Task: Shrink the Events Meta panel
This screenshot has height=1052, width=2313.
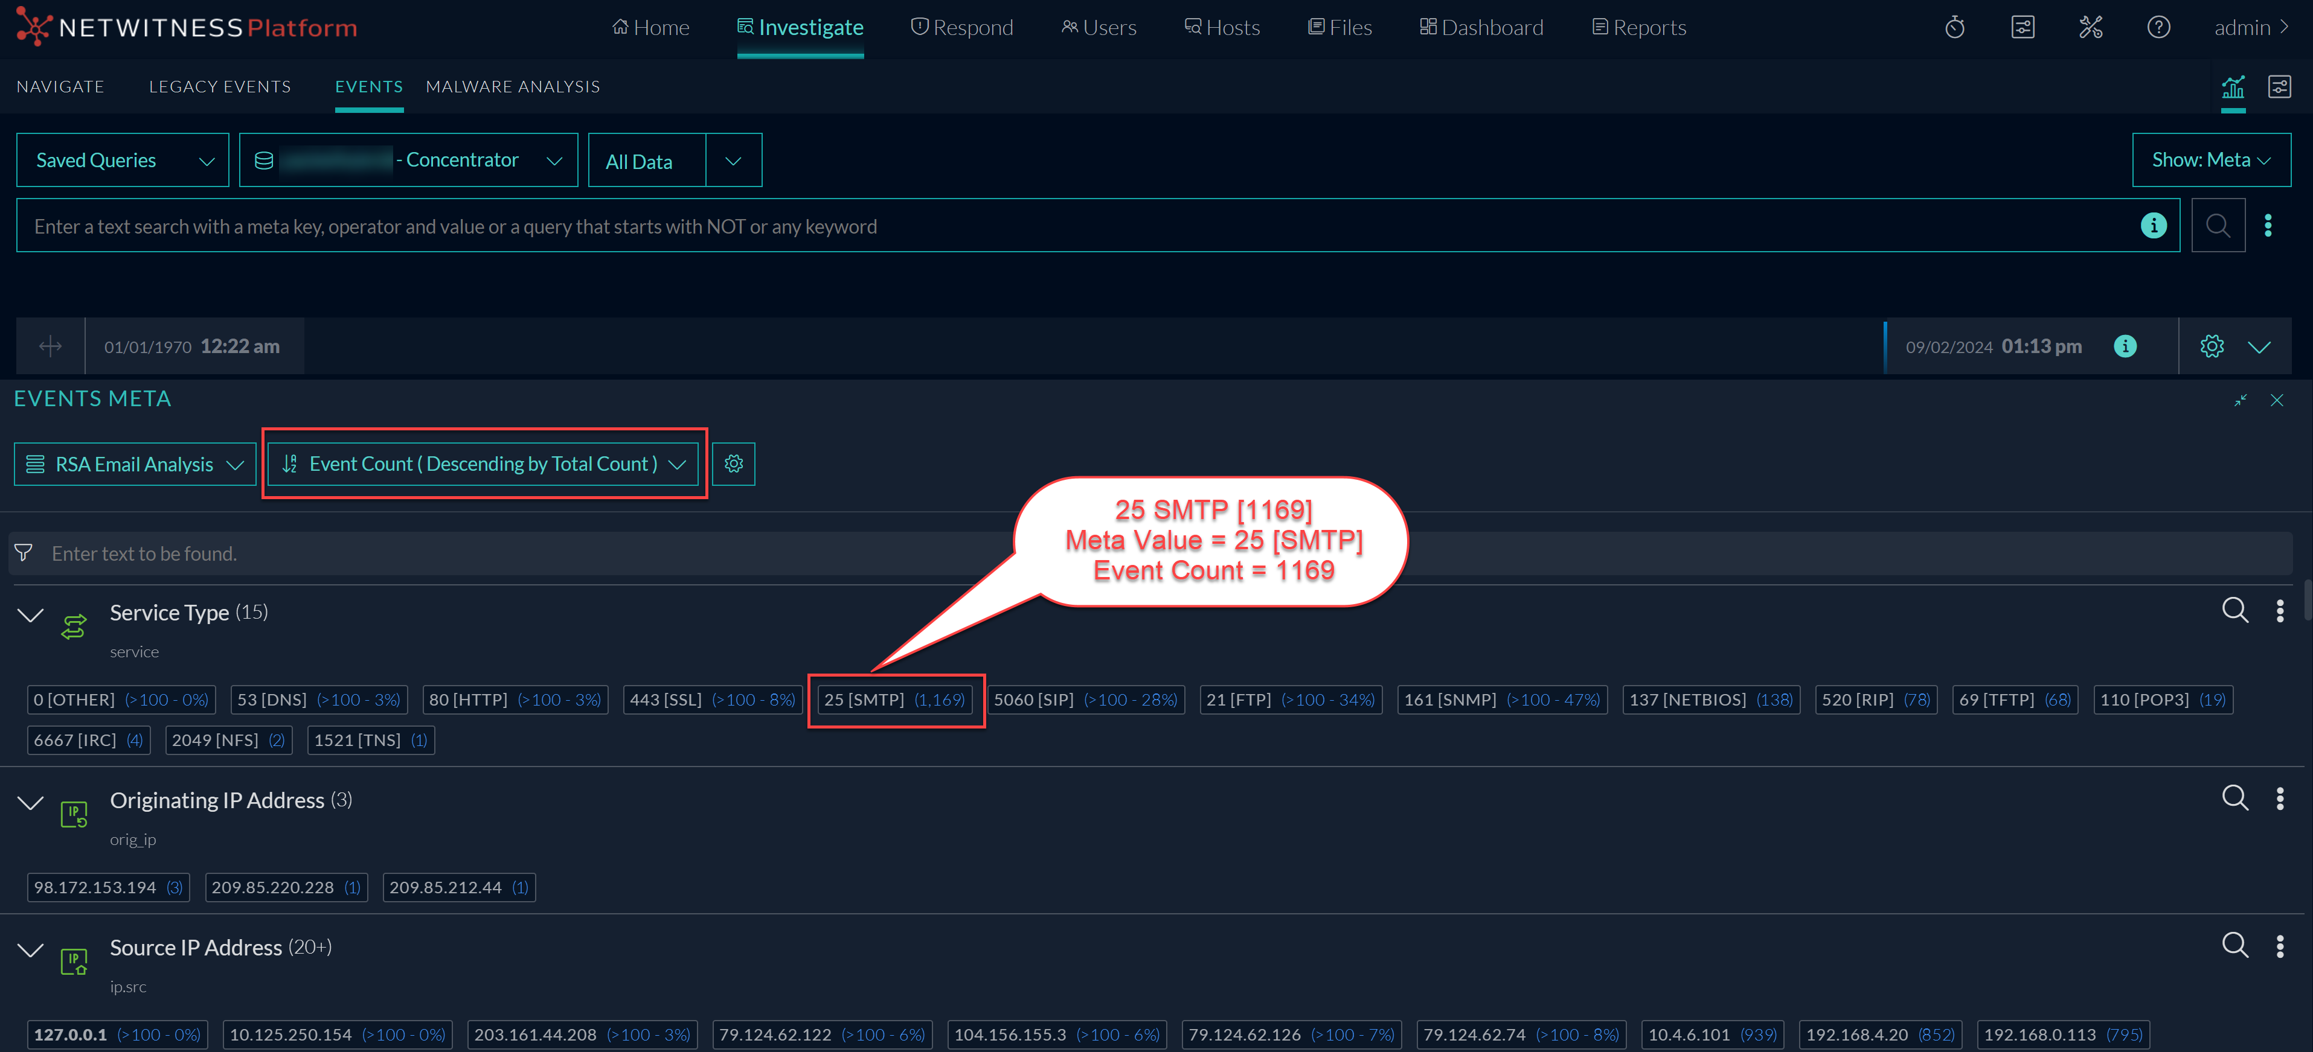Action: pos(2241,400)
